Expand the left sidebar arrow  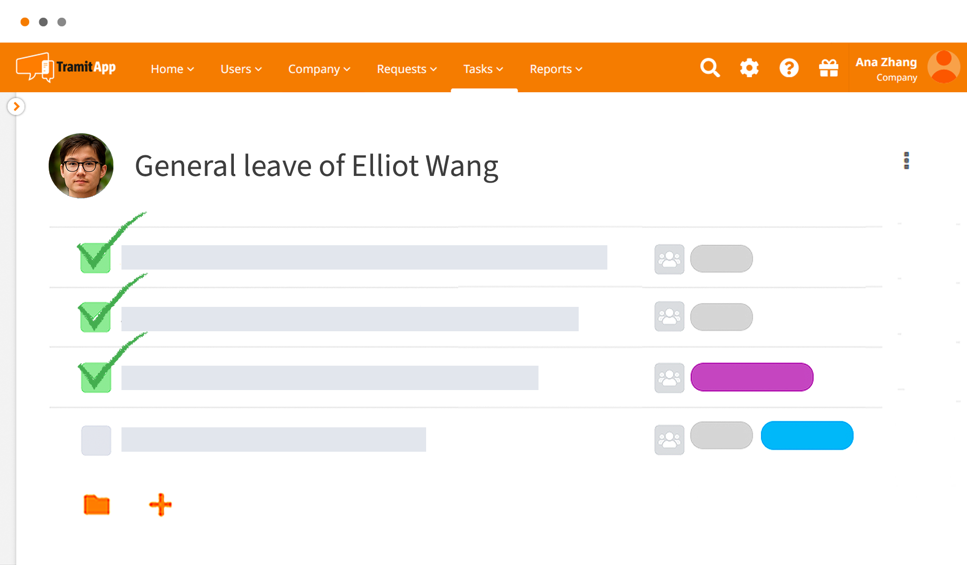(16, 106)
